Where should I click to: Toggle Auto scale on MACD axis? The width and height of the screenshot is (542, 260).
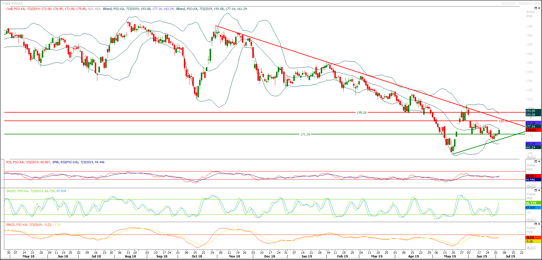coord(531,248)
